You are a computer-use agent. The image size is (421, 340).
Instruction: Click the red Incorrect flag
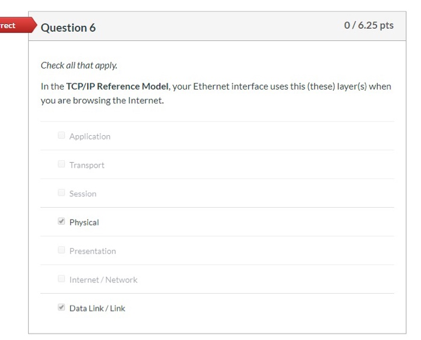click(x=12, y=26)
